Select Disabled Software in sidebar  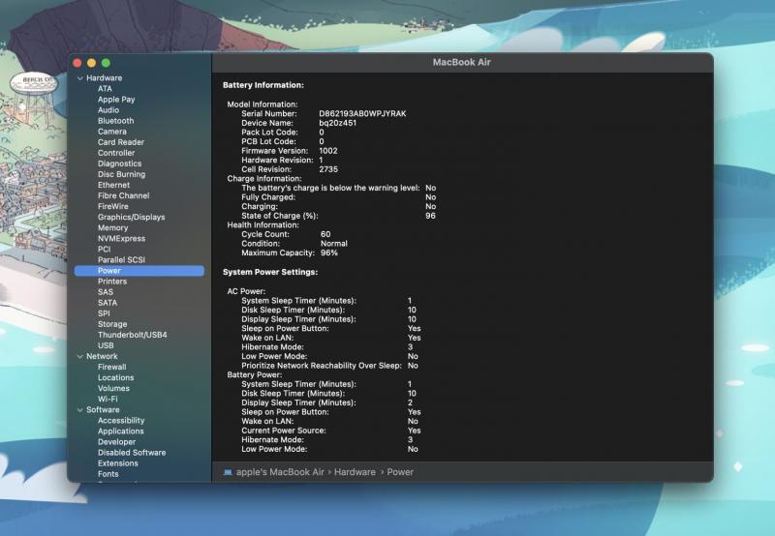131,453
